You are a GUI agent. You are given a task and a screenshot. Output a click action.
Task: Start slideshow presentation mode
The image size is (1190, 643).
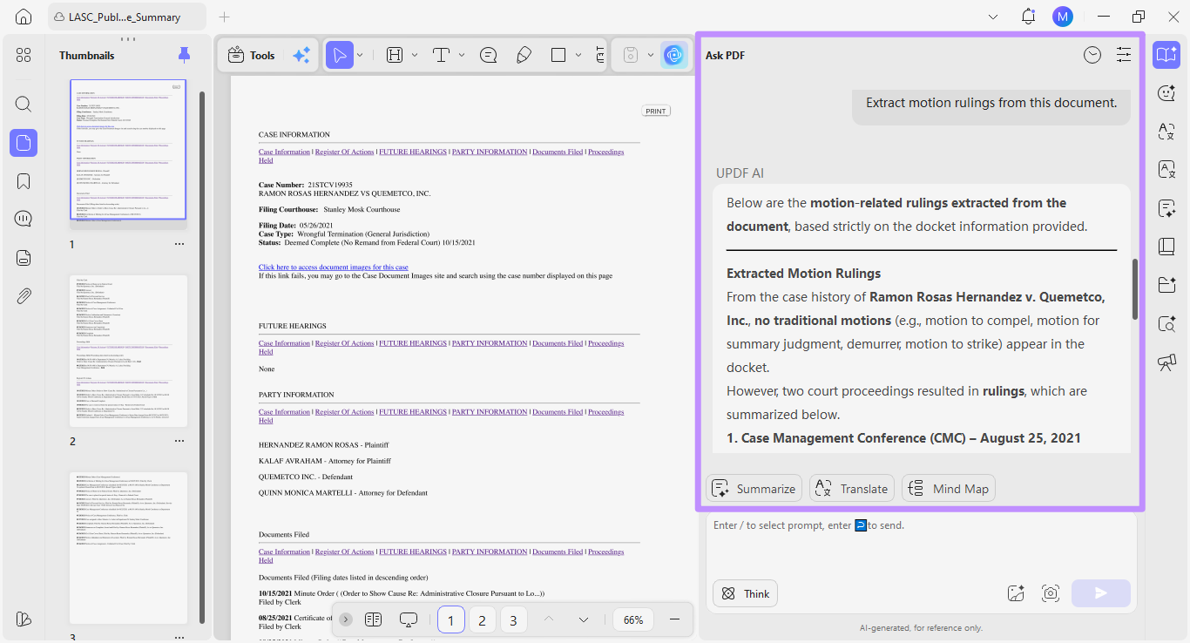(x=409, y=619)
